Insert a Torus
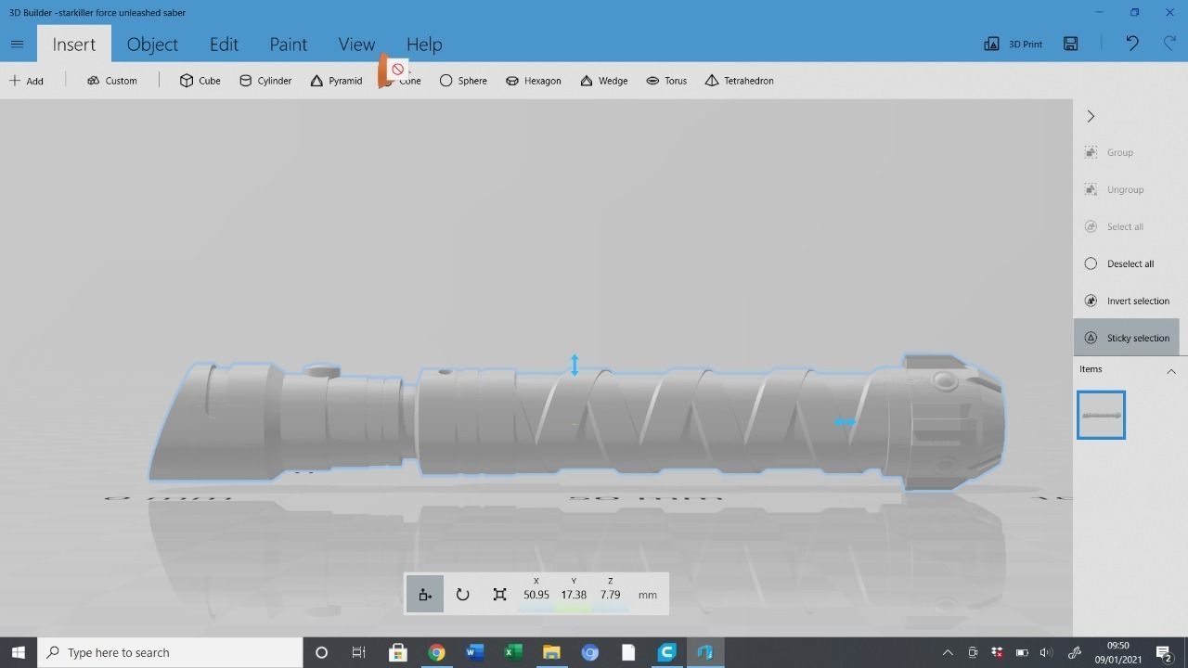This screenshot has height=668, width=1188. tap(666, 81)
